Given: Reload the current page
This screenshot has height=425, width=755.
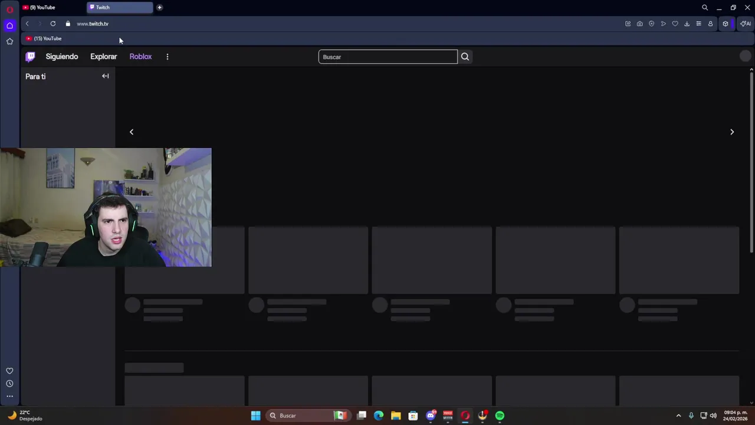Looking at the screenshot, I should [x=53, y=24].
